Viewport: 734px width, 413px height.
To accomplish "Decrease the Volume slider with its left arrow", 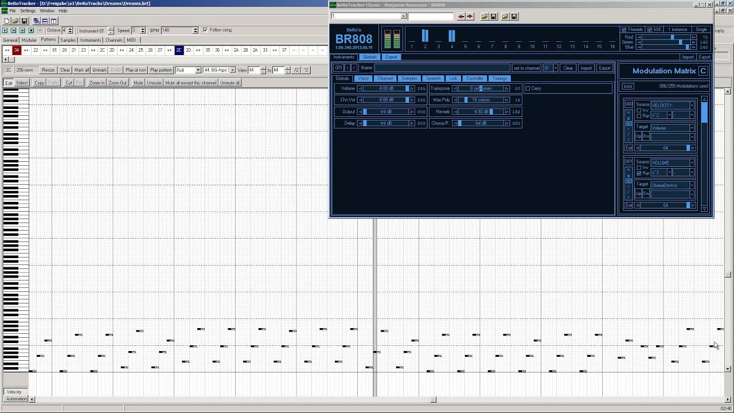I will 360,88.
